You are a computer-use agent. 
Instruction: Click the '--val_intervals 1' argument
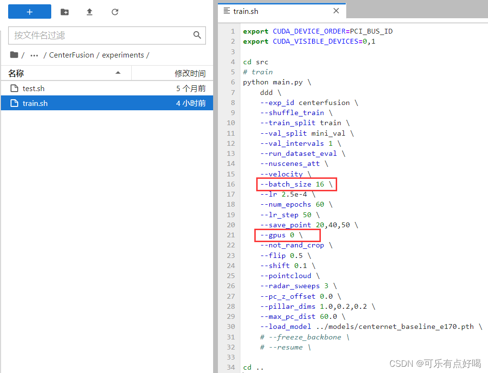click(296, 143)
